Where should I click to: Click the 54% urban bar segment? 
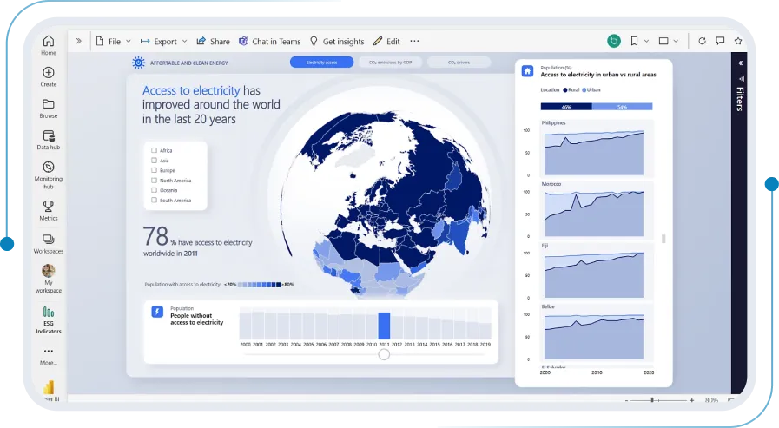point(622,107)
